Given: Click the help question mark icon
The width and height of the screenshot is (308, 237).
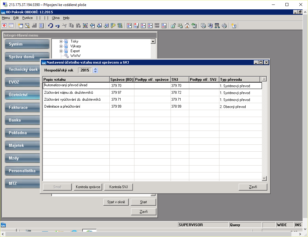Looking at the screenshot, I should point(234,26).
